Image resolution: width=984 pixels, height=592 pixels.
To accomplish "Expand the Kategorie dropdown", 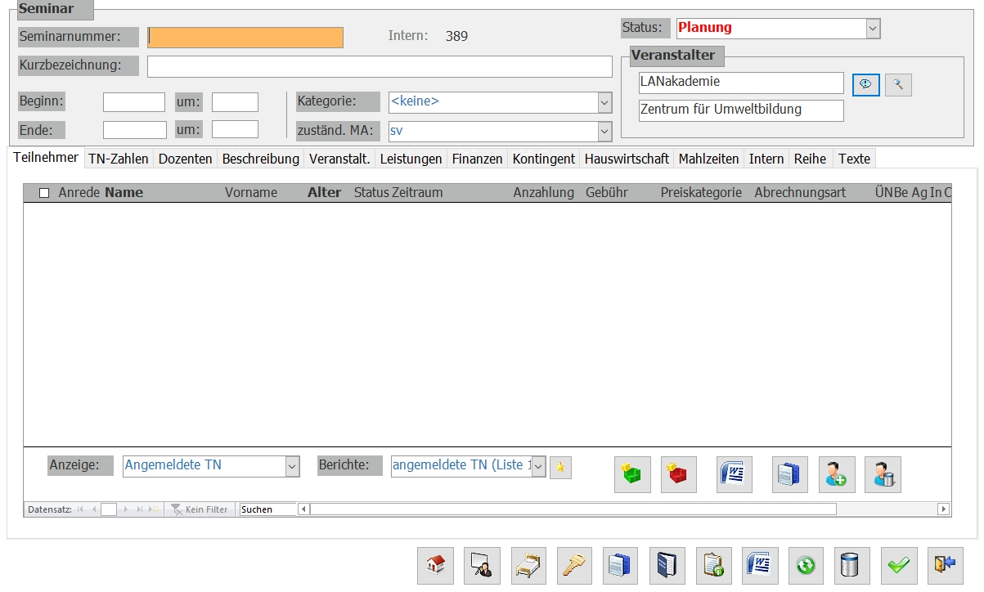I will [604, 102].
